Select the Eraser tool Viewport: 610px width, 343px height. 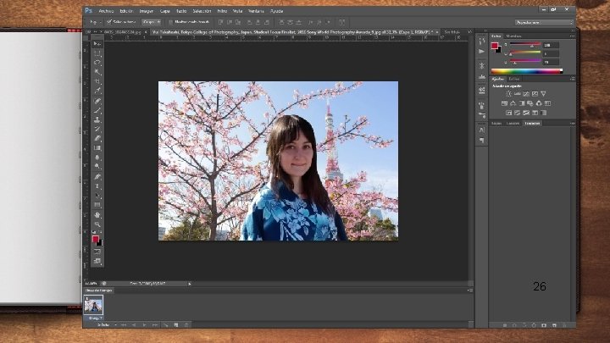97,138
